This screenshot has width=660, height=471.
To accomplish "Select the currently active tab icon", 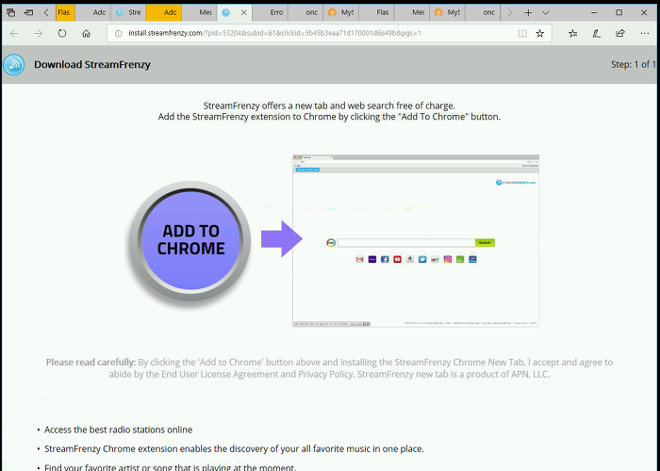I will [x=226, y=12].
